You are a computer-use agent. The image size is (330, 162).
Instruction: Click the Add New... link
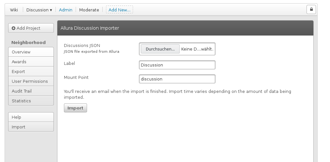119,10
